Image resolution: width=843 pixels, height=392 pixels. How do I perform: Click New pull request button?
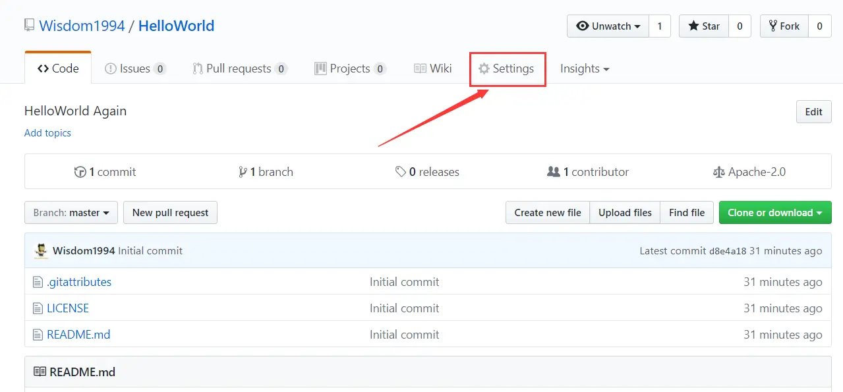tap(170, 213)
